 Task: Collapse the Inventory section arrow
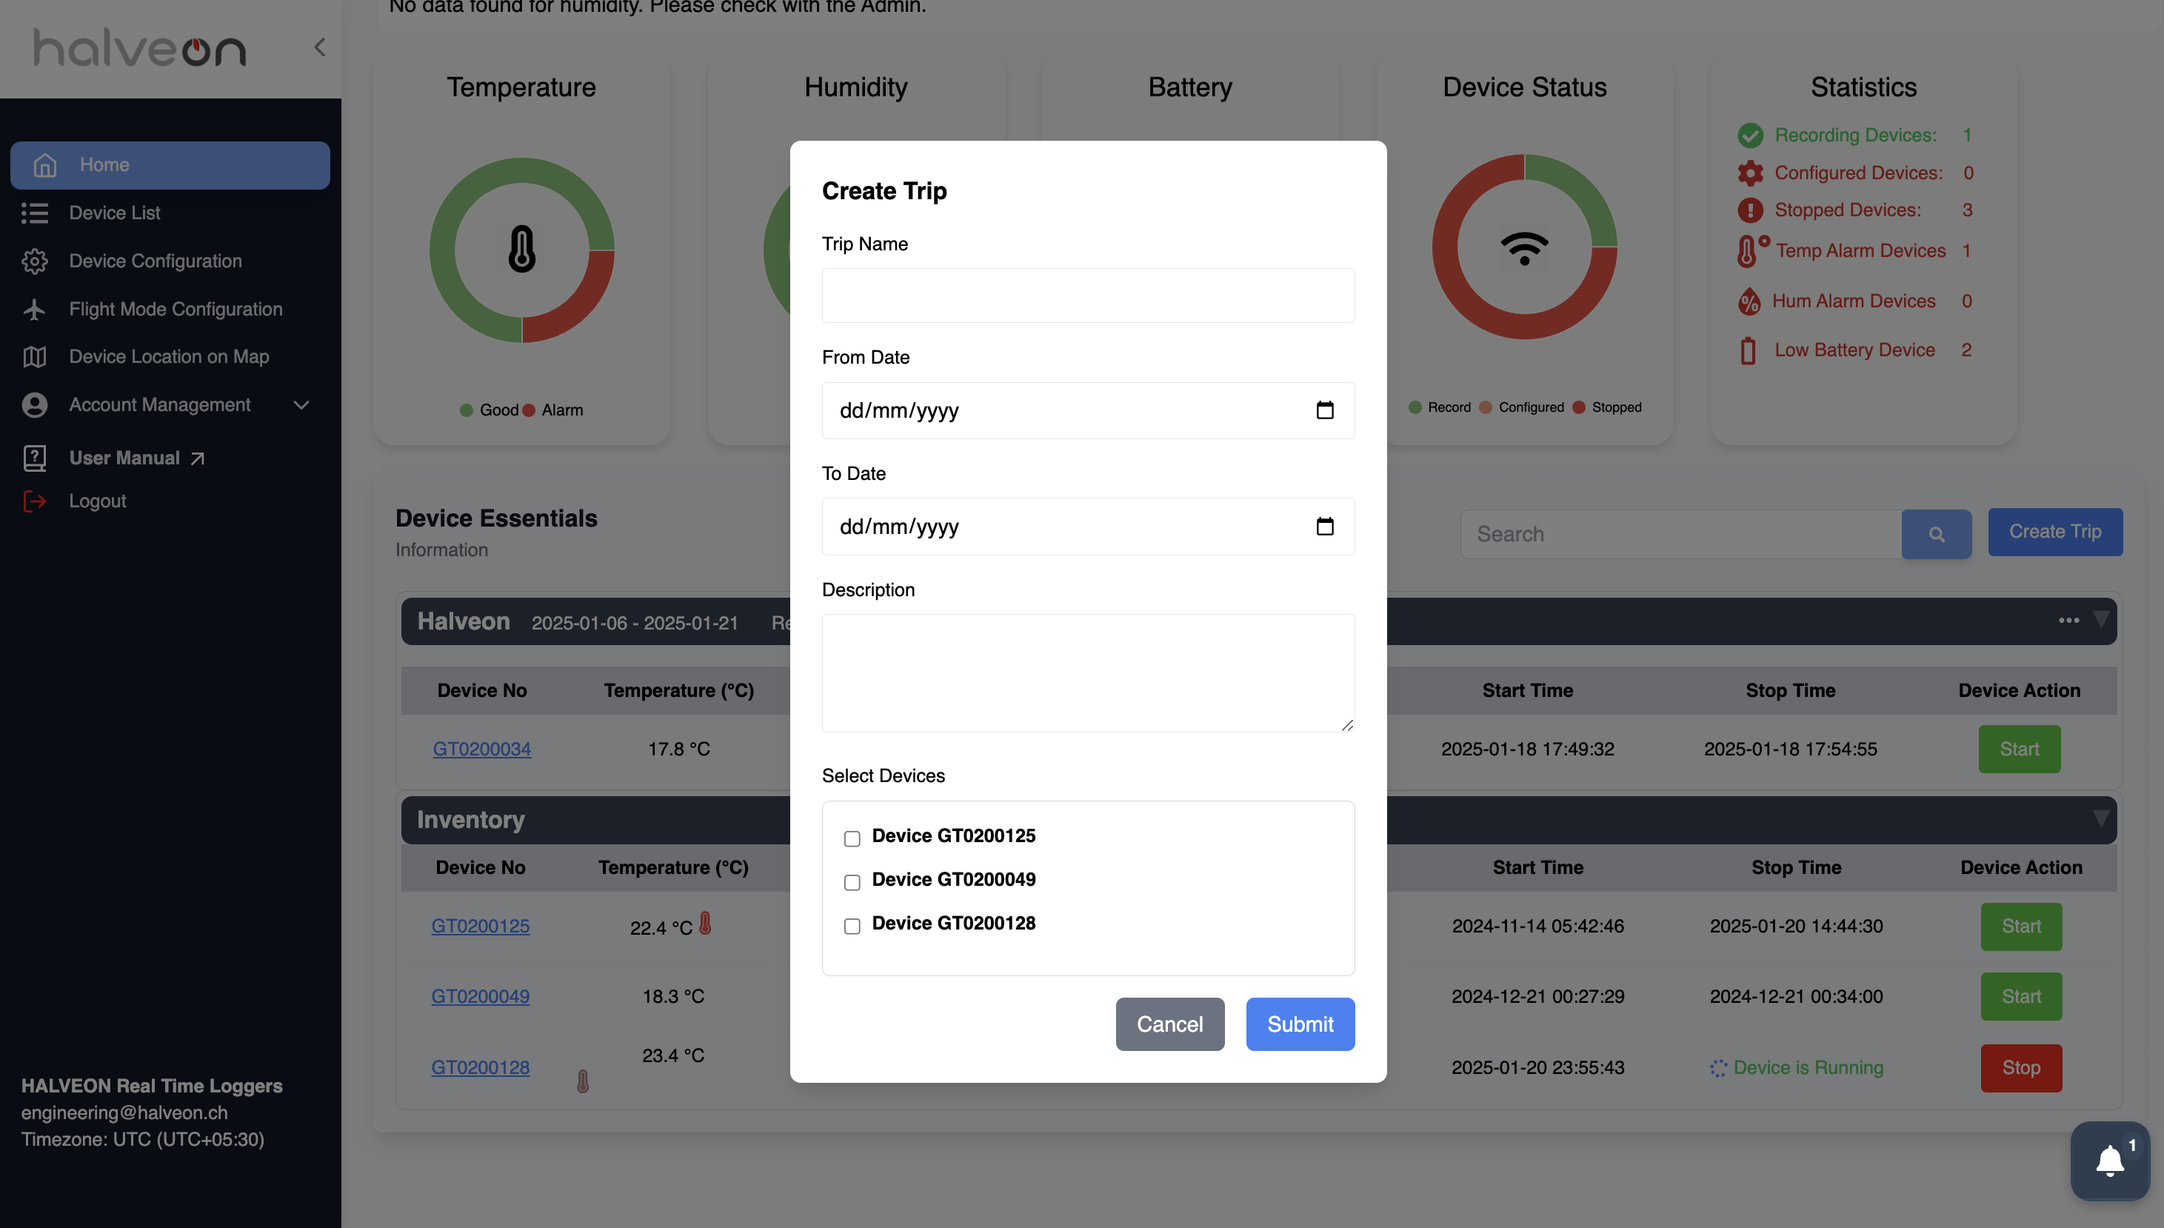[2101, 818]
